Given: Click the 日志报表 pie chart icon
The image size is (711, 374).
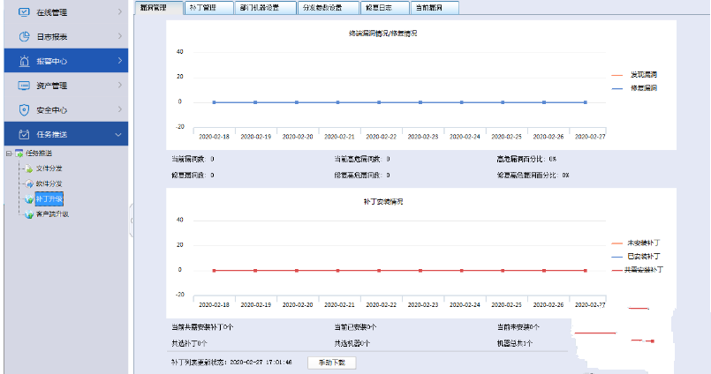Looking at the screenshot, I should pos(24,37).
